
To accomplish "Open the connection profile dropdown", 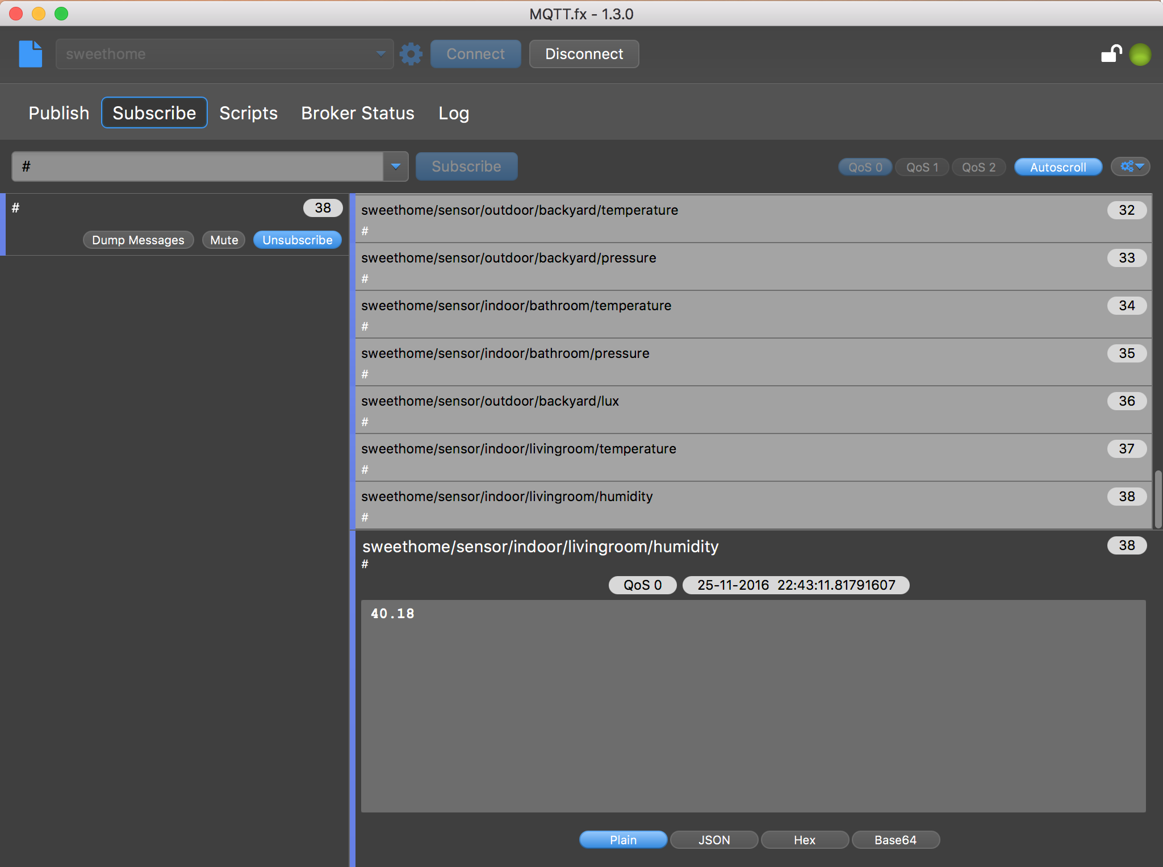I will tap(381, 54).
